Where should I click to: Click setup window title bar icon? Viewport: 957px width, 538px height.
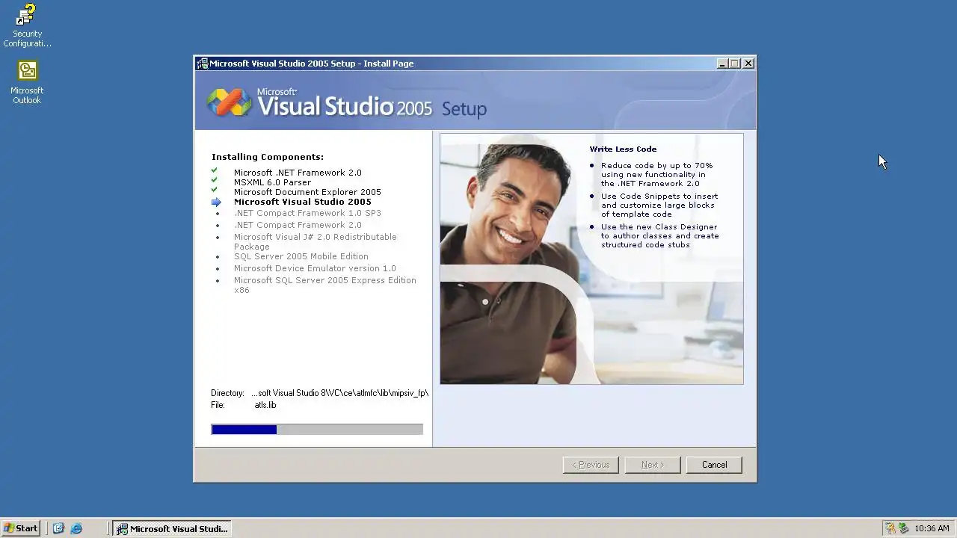203,64
